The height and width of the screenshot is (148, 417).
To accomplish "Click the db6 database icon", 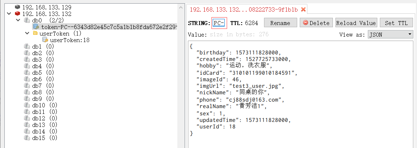I will 27,79.
